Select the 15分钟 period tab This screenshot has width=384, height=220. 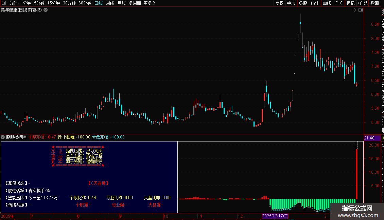coord(54,3)
